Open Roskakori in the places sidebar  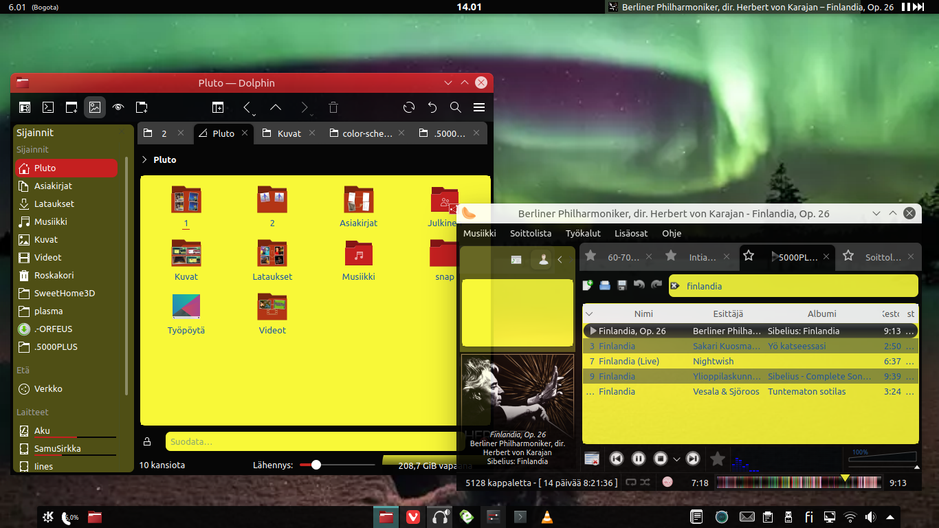click(x=66, y=275)
